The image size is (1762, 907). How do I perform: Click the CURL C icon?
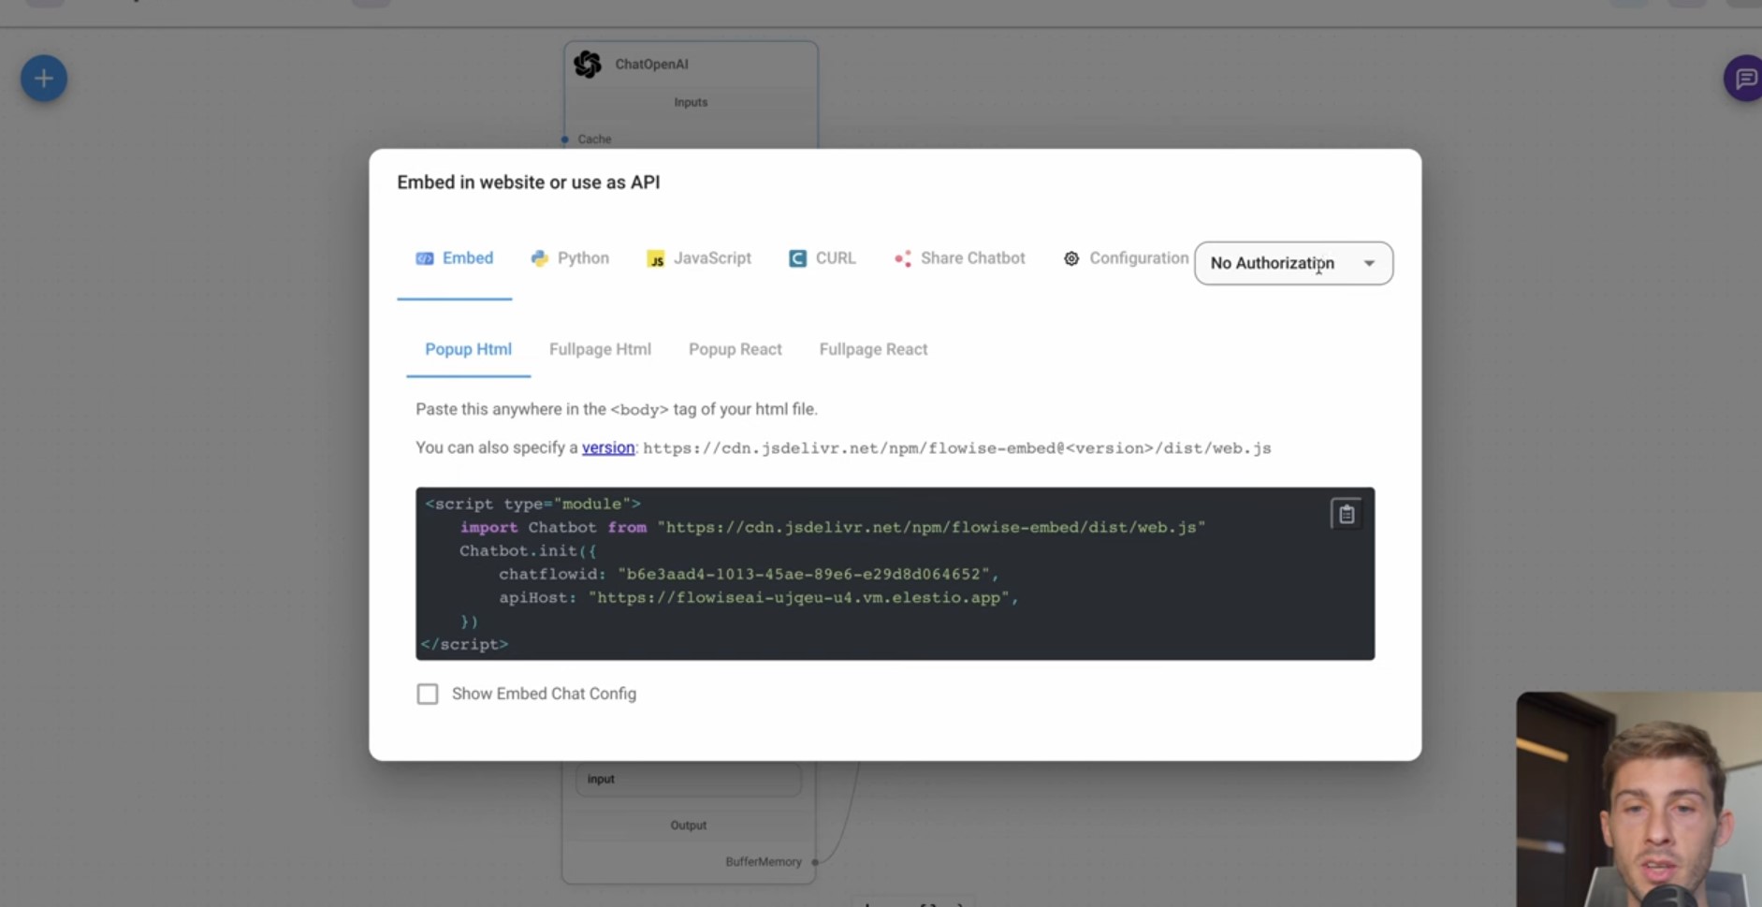click(797, 258)
